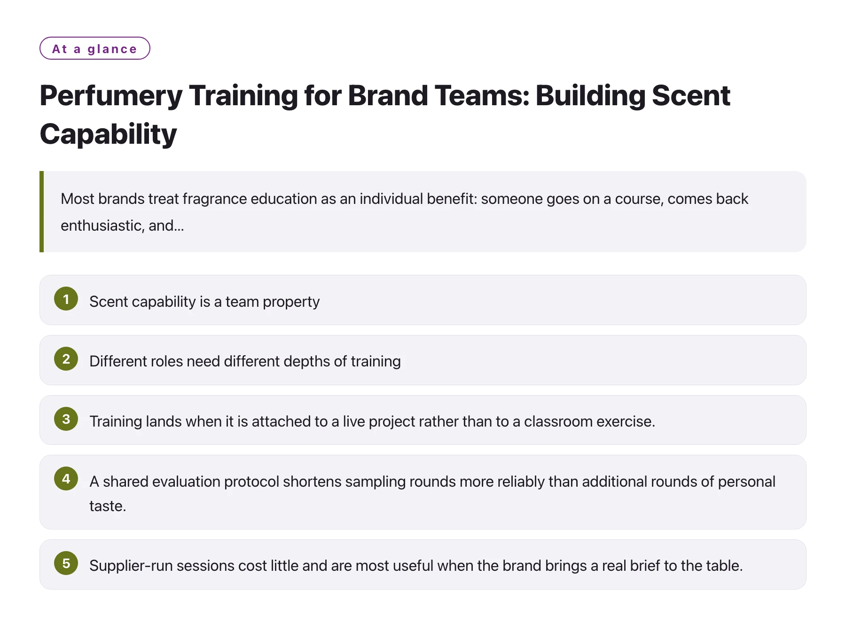Select the Supplier-run sessions text

[x=416, y=565]
